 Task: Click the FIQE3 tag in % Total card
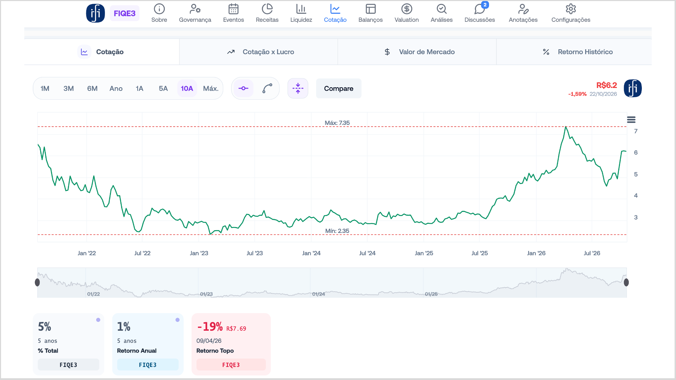coord(68,365)
